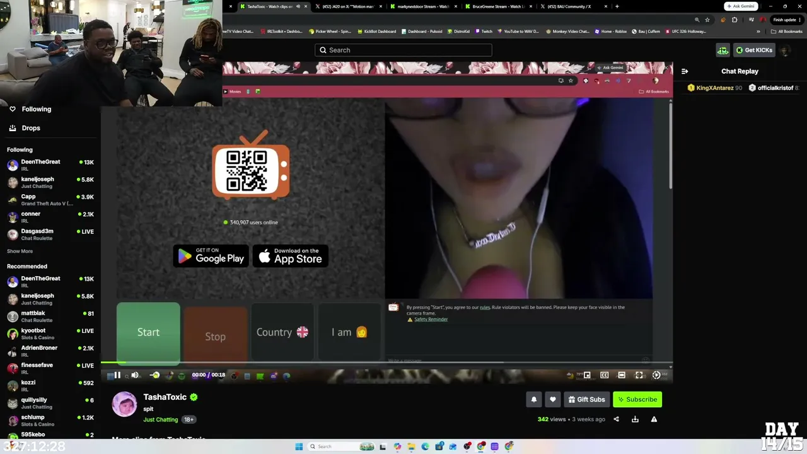Focus the Kick search field
The width and height of the screenshot is (807, 454).
click(x=403, y=50)
